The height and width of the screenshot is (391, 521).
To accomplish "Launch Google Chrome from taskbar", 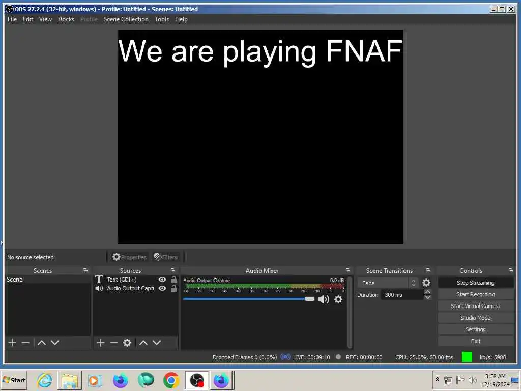I will point(171,380).
